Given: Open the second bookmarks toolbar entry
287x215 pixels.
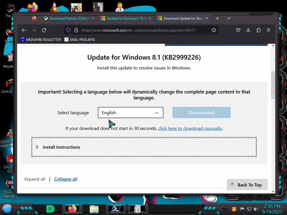Looking at the screenshot, I should (80, 40).
